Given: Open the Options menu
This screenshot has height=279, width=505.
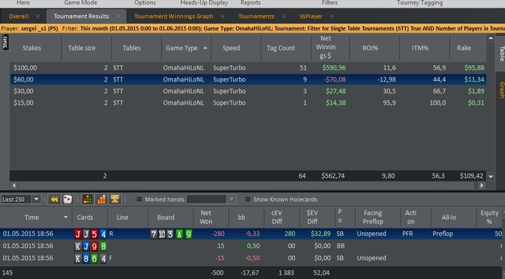Looking at the screenshot, I should [145, 3].
